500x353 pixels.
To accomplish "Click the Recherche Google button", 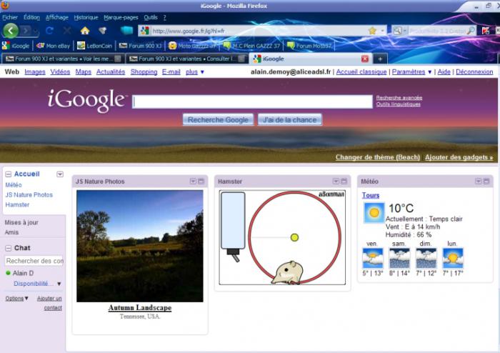I will tap(218, 120).
